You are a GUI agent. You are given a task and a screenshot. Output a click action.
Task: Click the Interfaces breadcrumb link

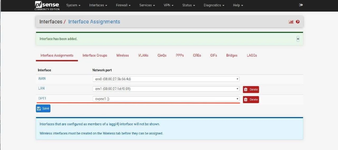tap(51, 22)
